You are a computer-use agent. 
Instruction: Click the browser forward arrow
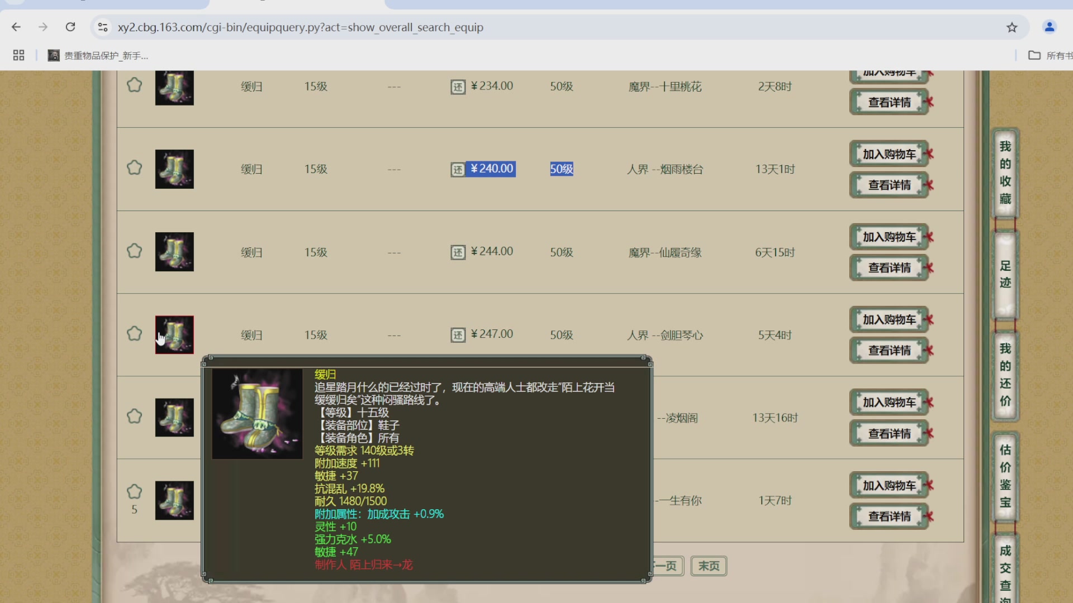tap(43, 27)
